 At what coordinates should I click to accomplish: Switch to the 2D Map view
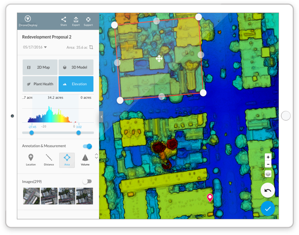pyautogui.click(x=40, y=67)
